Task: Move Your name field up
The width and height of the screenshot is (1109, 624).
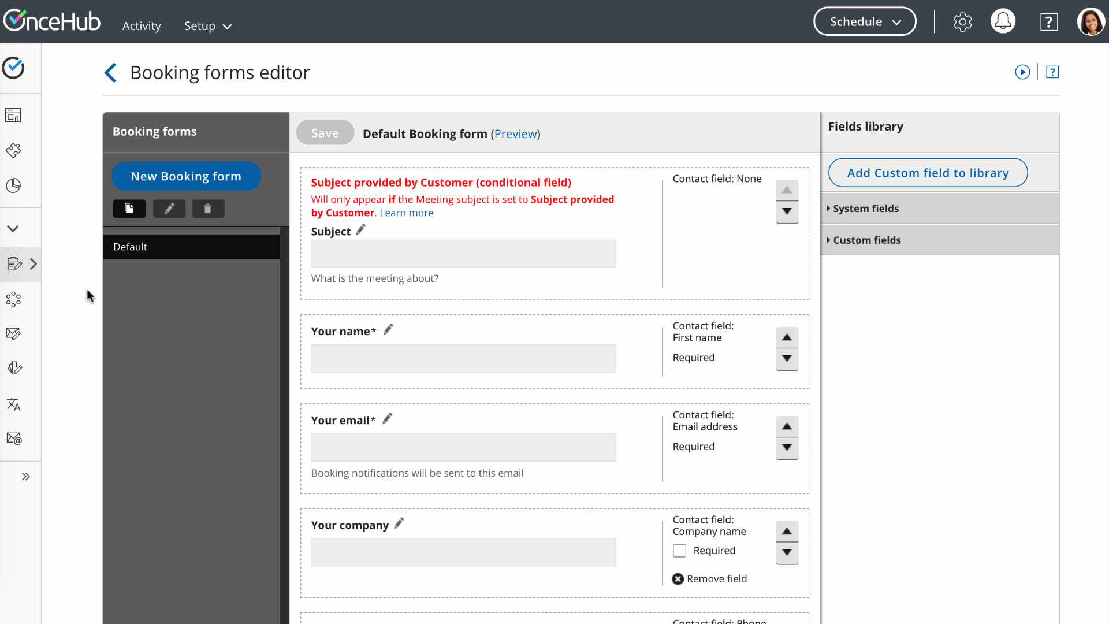Action: (787, 337)
